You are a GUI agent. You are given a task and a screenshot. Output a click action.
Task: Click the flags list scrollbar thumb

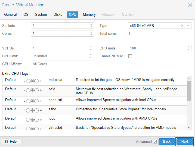189,91
